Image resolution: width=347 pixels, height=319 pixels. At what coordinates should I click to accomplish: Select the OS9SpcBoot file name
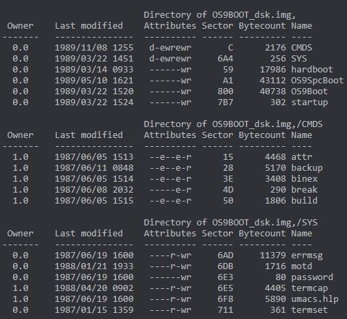[318, 81]
